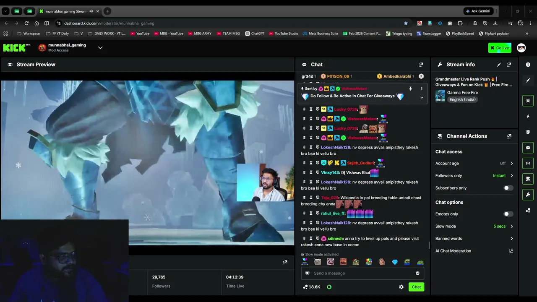The image size is (537, 302).
Task: Expand stream stats panel icon
Action: tap(285, 263)
